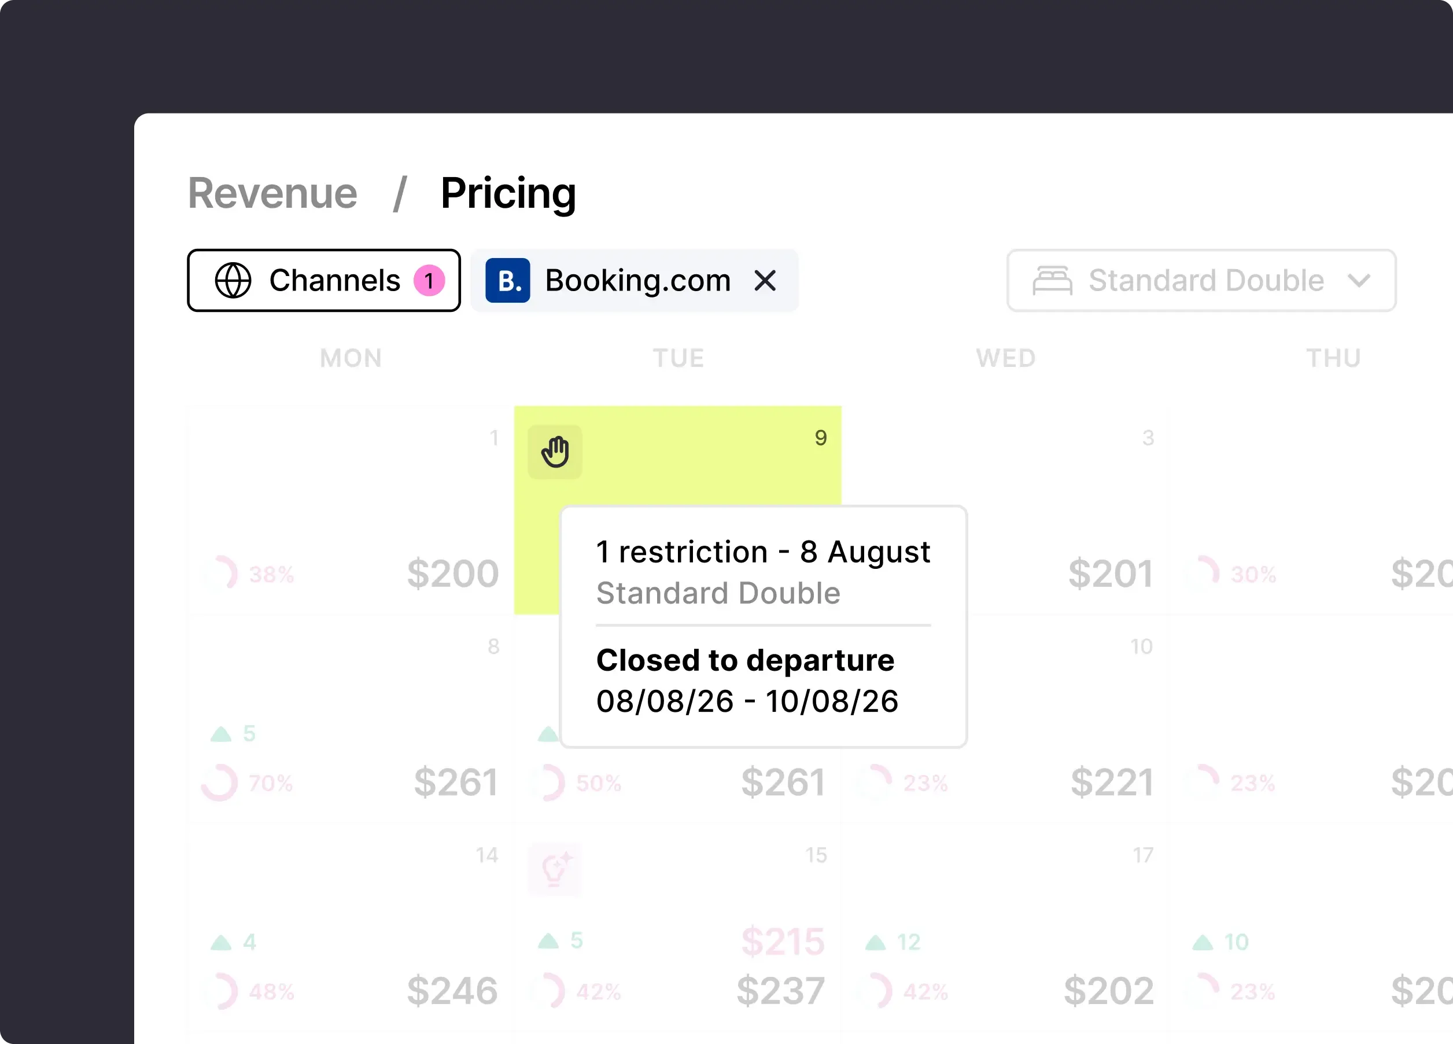Screen dimensions: 1453x1044
Task: Click the Booking.com B. logo icon
Action: 507,281
